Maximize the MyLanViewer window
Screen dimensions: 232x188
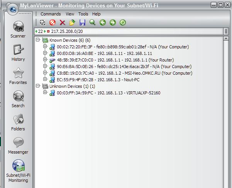(x=220, y=5)
